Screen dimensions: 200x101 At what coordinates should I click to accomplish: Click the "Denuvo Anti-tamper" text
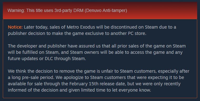pos(106,10)
